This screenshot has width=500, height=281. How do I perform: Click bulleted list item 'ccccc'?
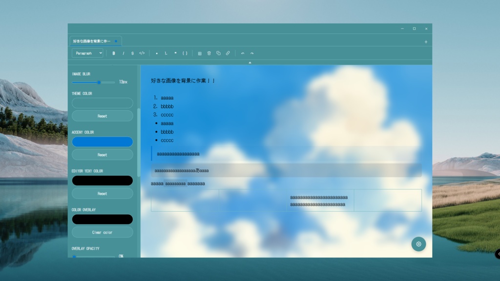(167, 140)
